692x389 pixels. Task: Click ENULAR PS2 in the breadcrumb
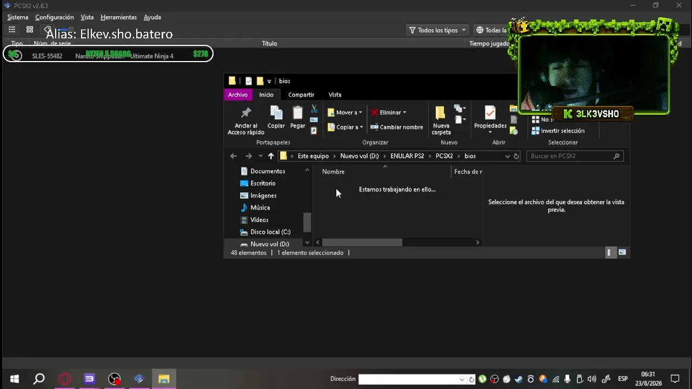(407, 156)
